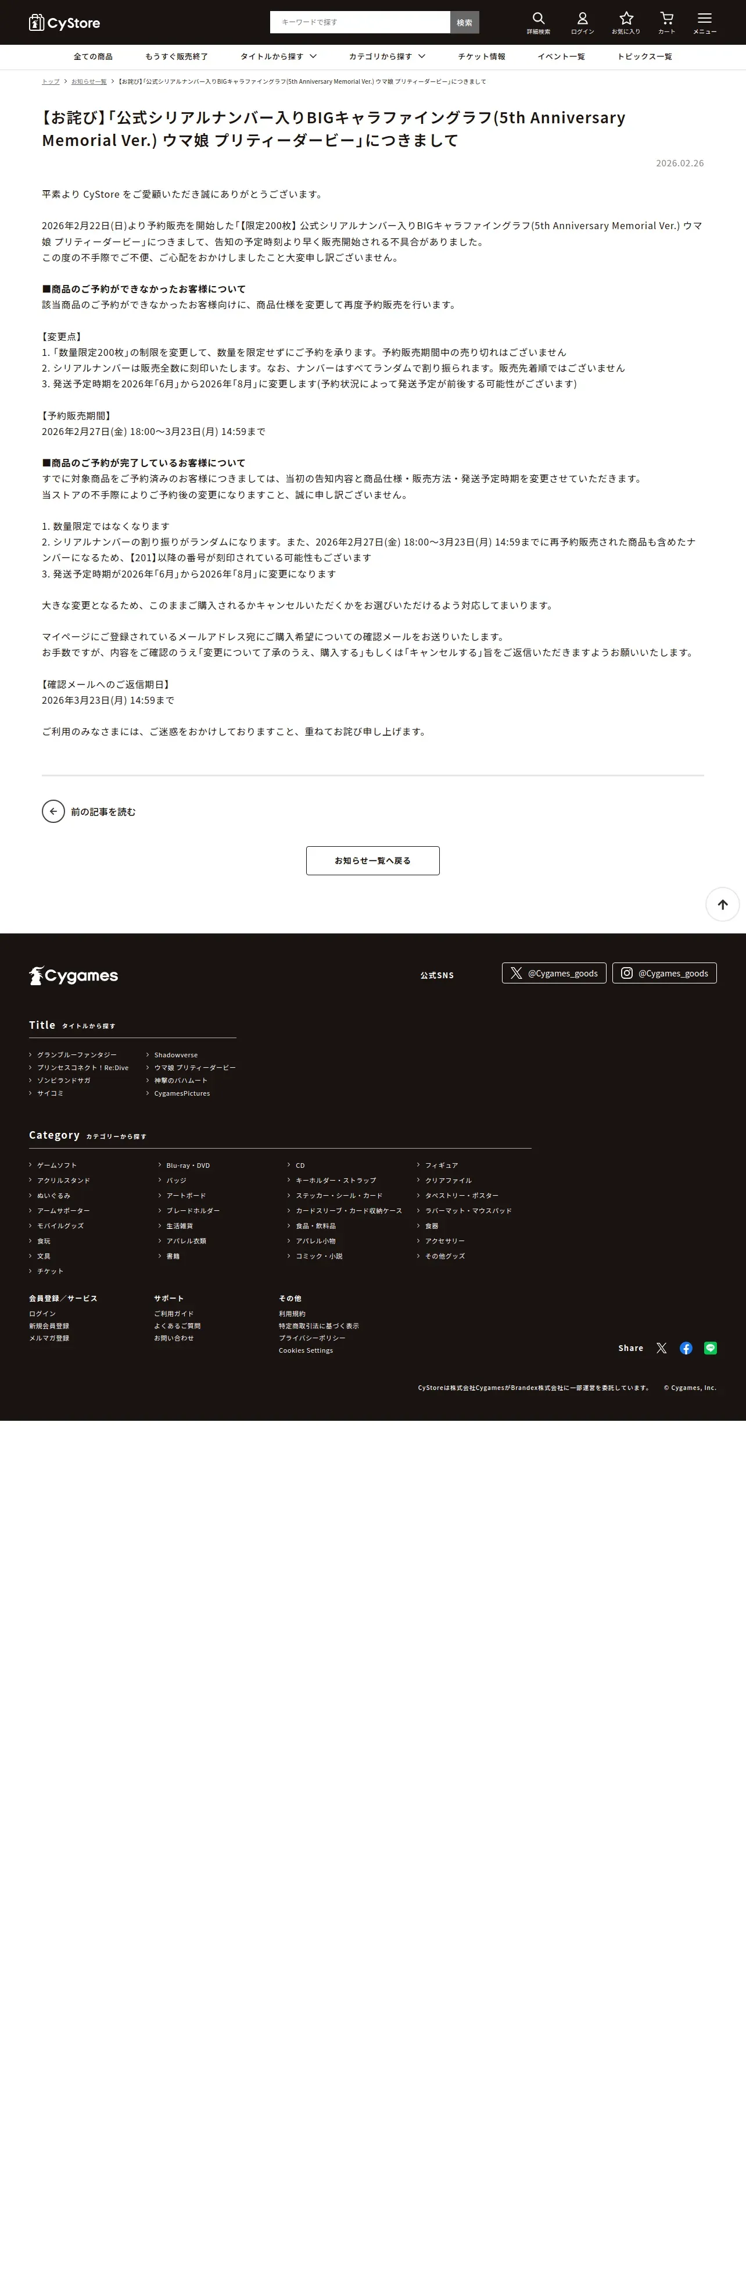The height and width of the screenshot is (2285, 746).
Task: Open クリアファイル category link
Action: point(449,1180)
